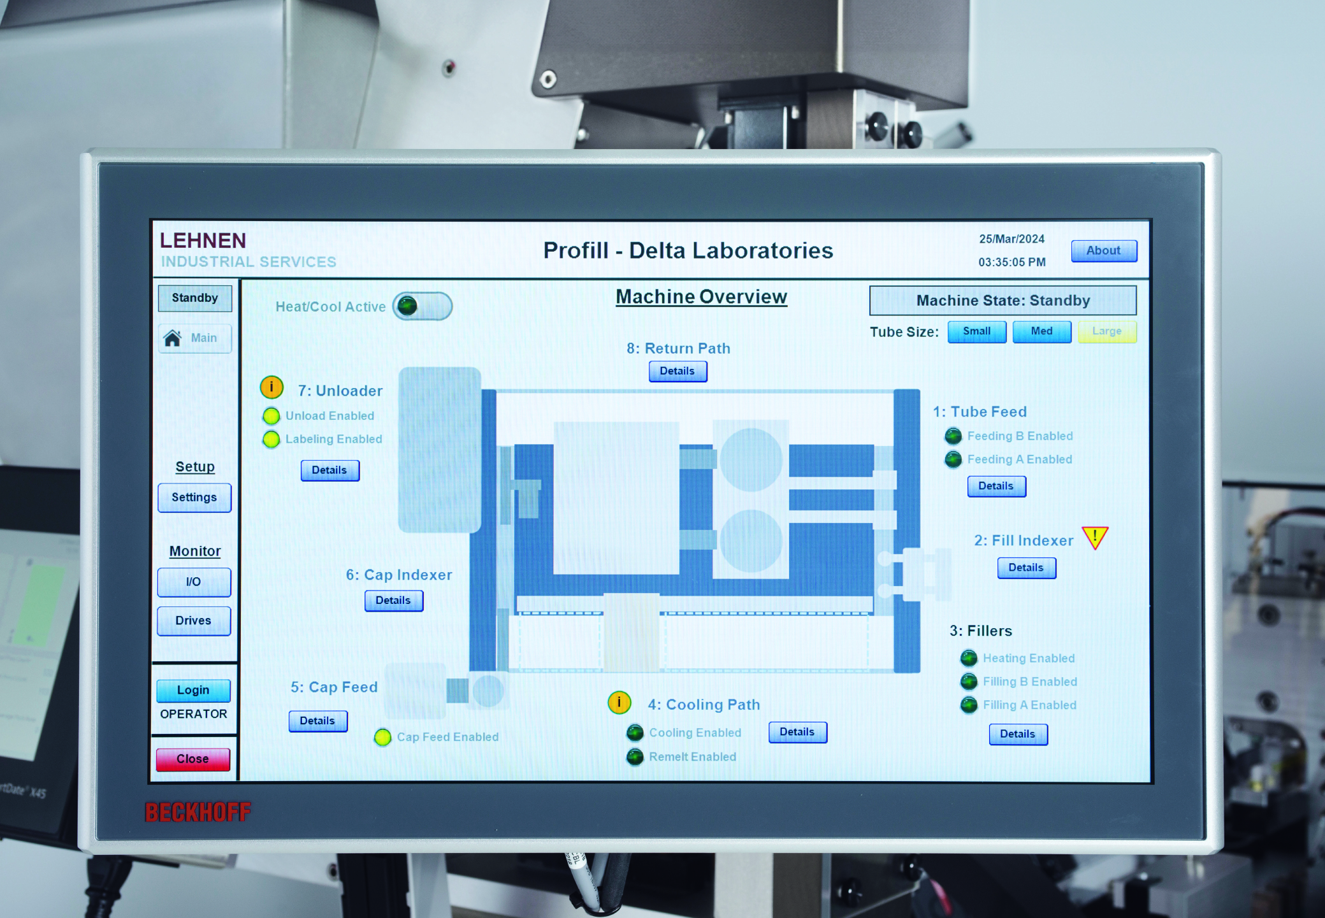Open Cap Feed Details
The image size is (1325, 918).
pyautogui.click(x=317, y=721)
